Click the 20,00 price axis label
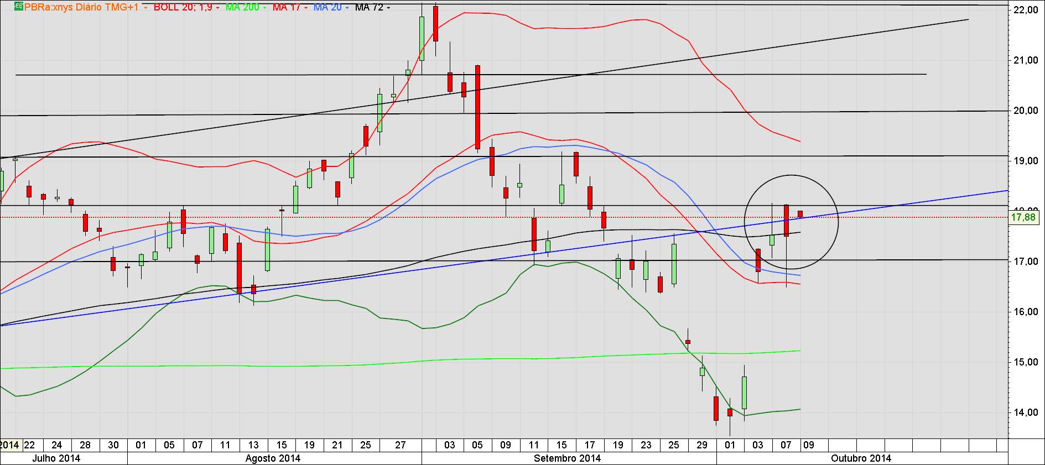Image resolution: width=1045 pixels, height=465 pixels. (x=1025, y=111)
